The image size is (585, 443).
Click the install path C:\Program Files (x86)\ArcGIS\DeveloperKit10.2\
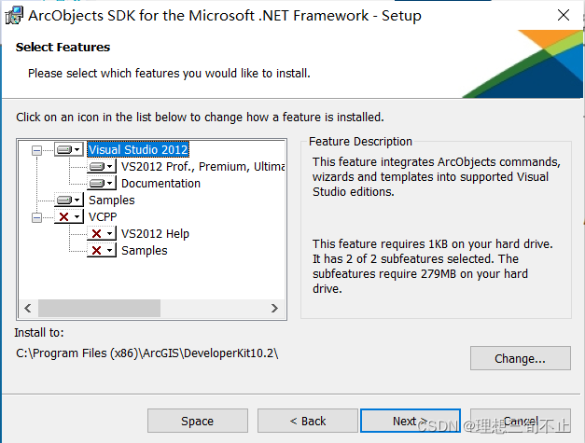(147, 353)
